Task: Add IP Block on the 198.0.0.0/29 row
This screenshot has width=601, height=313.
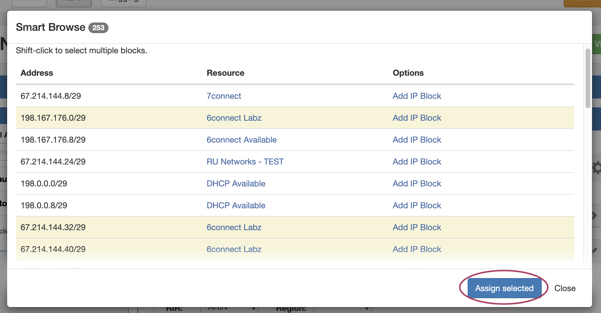Action: click(x=417, y=183)
